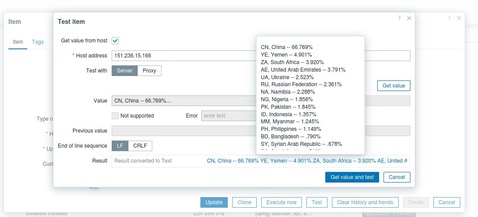Close the background Item dialog
This screenshot has width=478, height=217.
(459, 18)
